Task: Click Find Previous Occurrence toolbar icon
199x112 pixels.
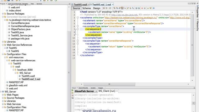Action: click(x=117, y=8)
